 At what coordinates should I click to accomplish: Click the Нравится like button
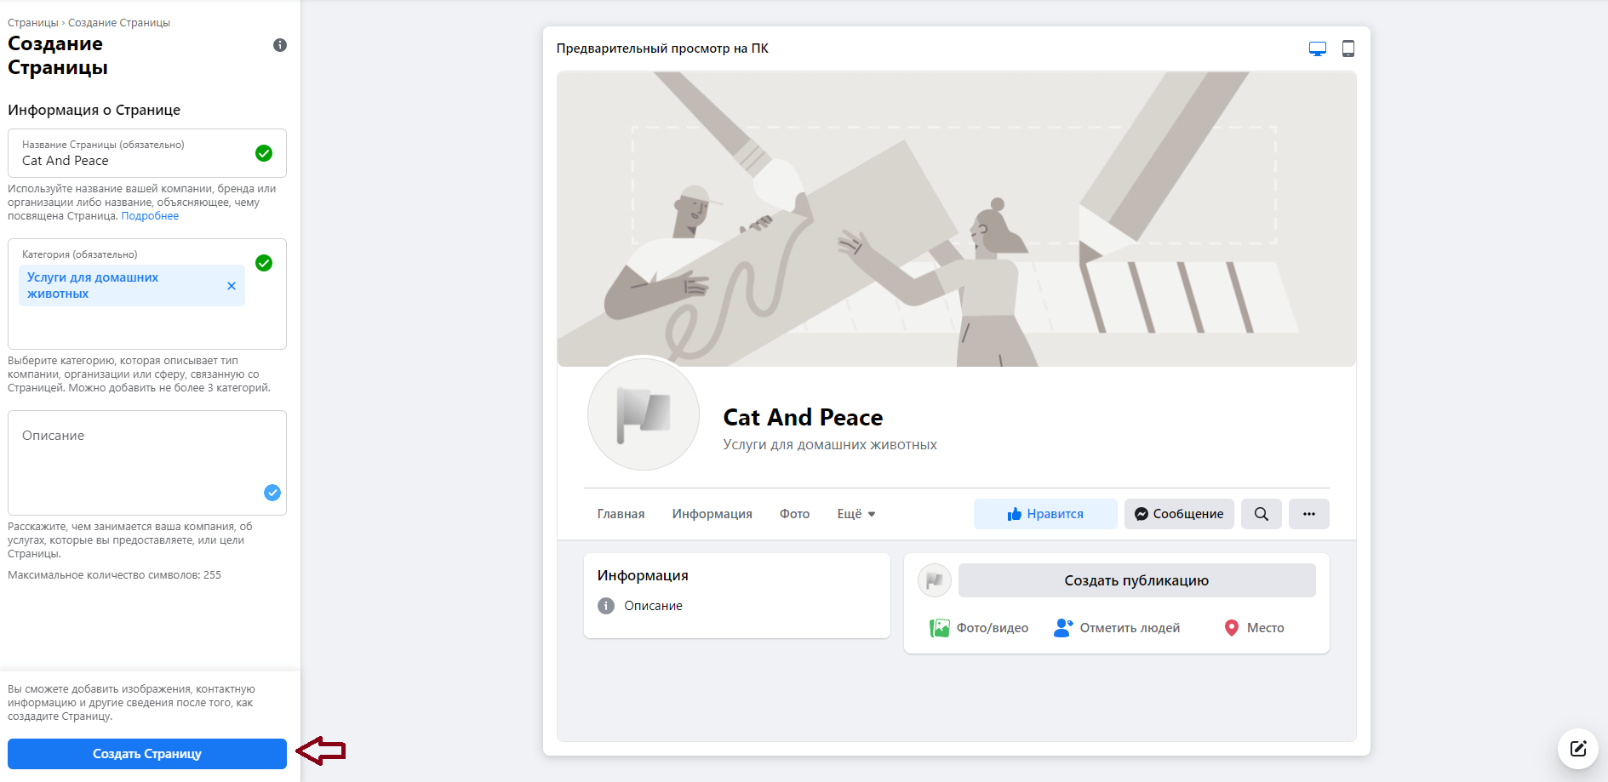[1044, 514]
